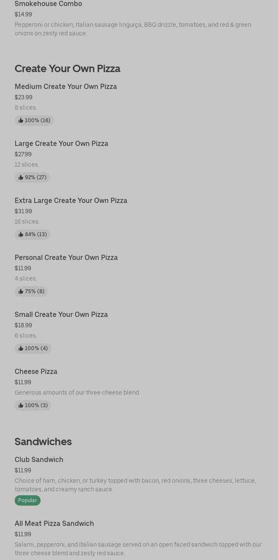Screen dimensions: 278x560
Task: Open All Meat Pizza Sandwich item
Action: (x=54, y=523)
